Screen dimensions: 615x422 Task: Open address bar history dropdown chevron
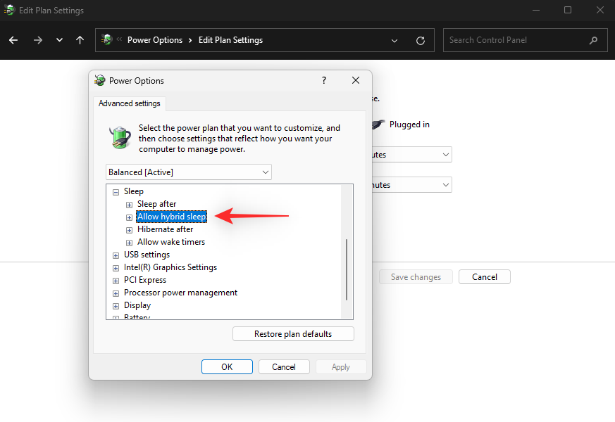tap(395, 41)
